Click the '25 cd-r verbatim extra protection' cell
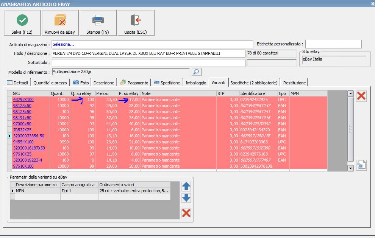 (134, 191)
